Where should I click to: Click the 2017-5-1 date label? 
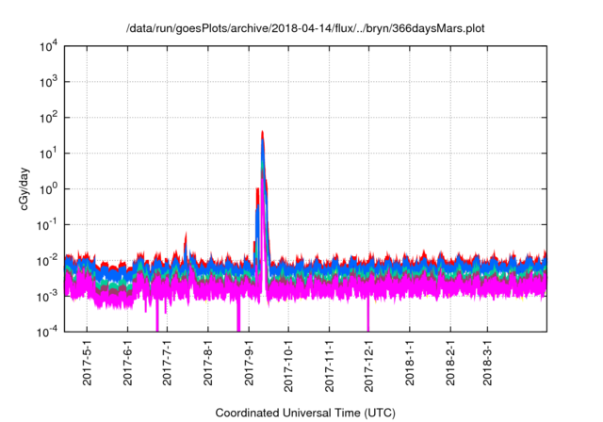coord(87,363)
